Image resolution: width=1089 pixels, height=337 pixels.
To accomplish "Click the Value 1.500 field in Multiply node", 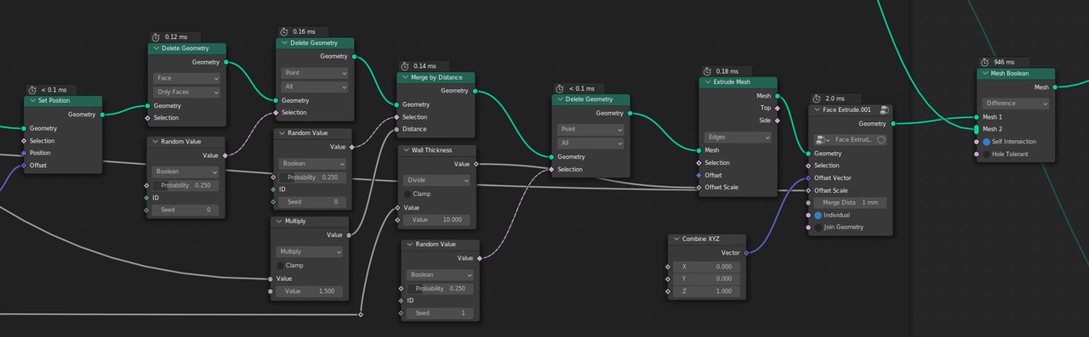I will tap(310, 291).
